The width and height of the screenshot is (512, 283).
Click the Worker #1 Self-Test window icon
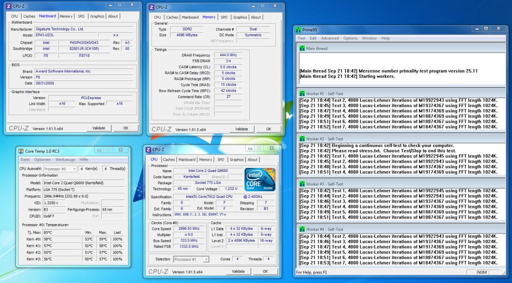[x=302, y=94]
